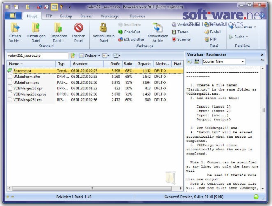This screenshot has height=206, width=272.
Task: Open the blue application menu button
Action: tap(13, 16)
